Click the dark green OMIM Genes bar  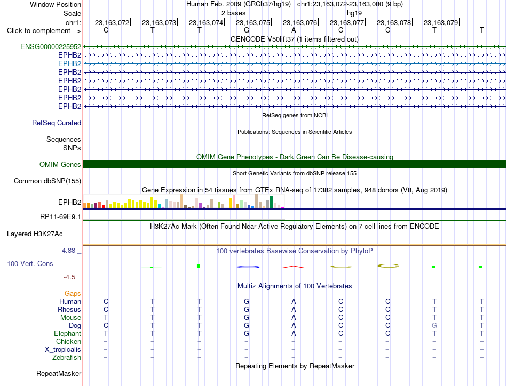point(295,164)
